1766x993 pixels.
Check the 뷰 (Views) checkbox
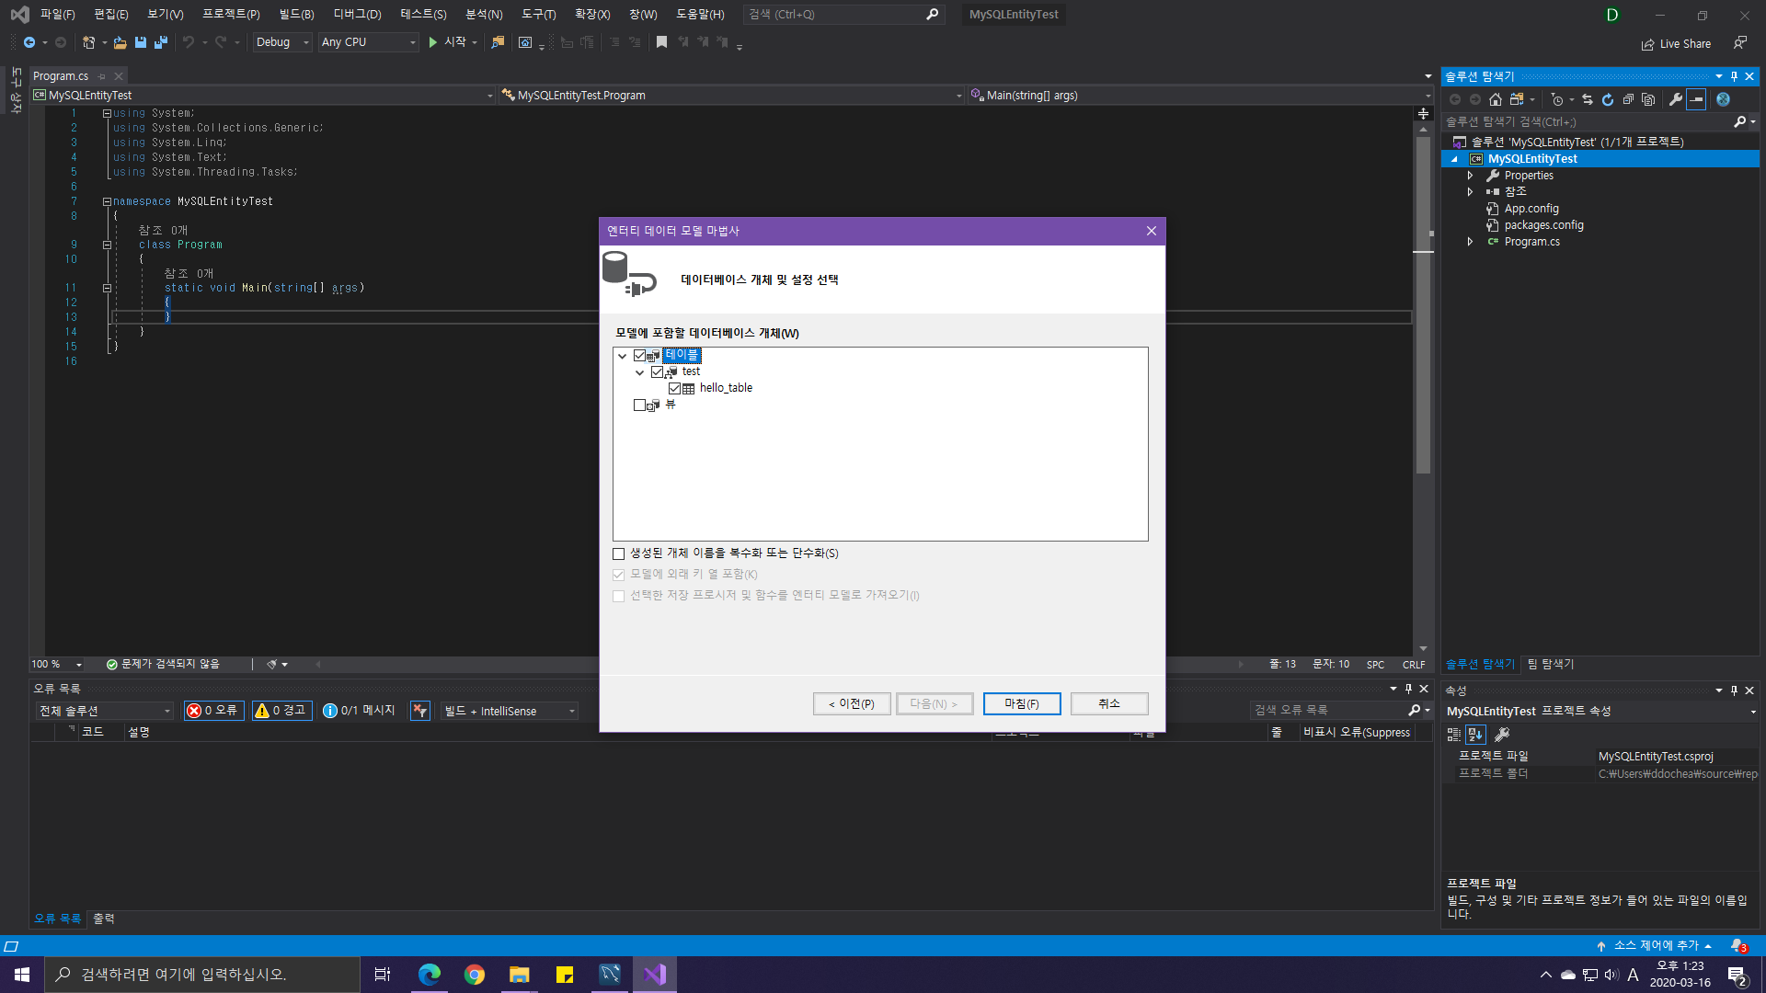pos(639,405)
